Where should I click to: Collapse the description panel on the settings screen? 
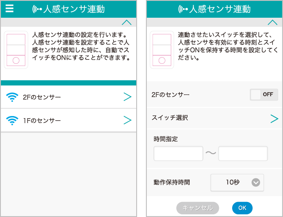272,22
